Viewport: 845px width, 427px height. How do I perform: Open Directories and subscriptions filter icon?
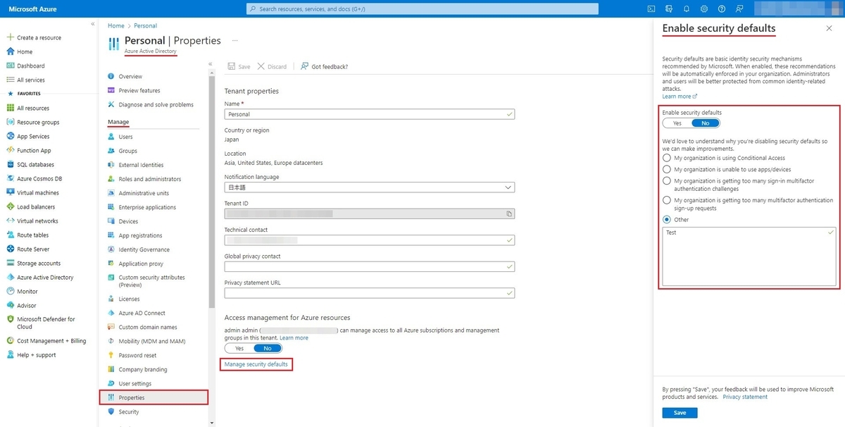pyautogui.click(x=668, y=9)
